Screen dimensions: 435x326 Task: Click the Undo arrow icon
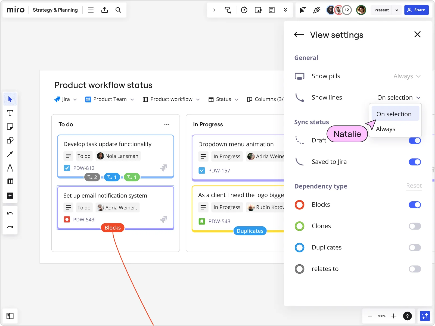pyautogui.click(x=10, y=214)
